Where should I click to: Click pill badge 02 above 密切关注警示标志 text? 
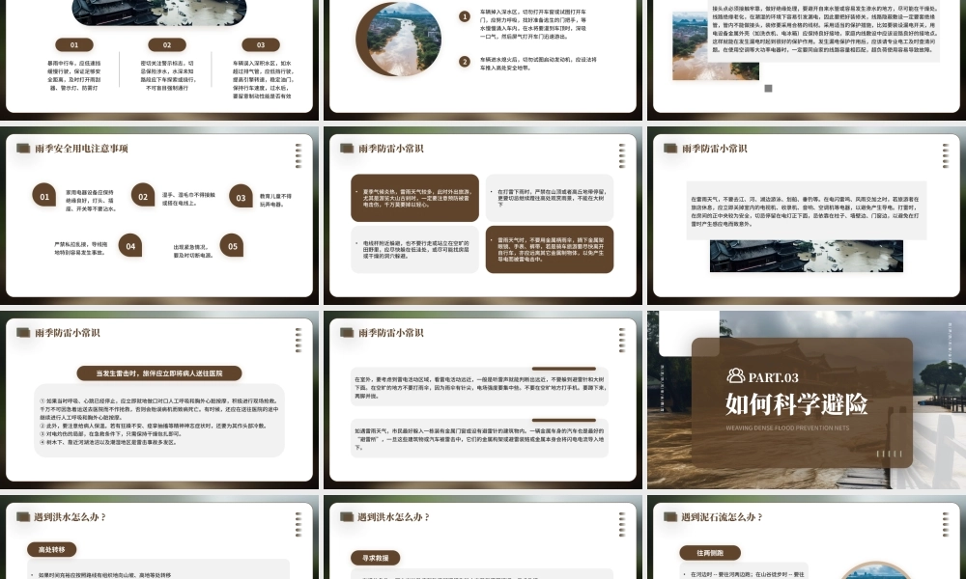coord(167,45)
